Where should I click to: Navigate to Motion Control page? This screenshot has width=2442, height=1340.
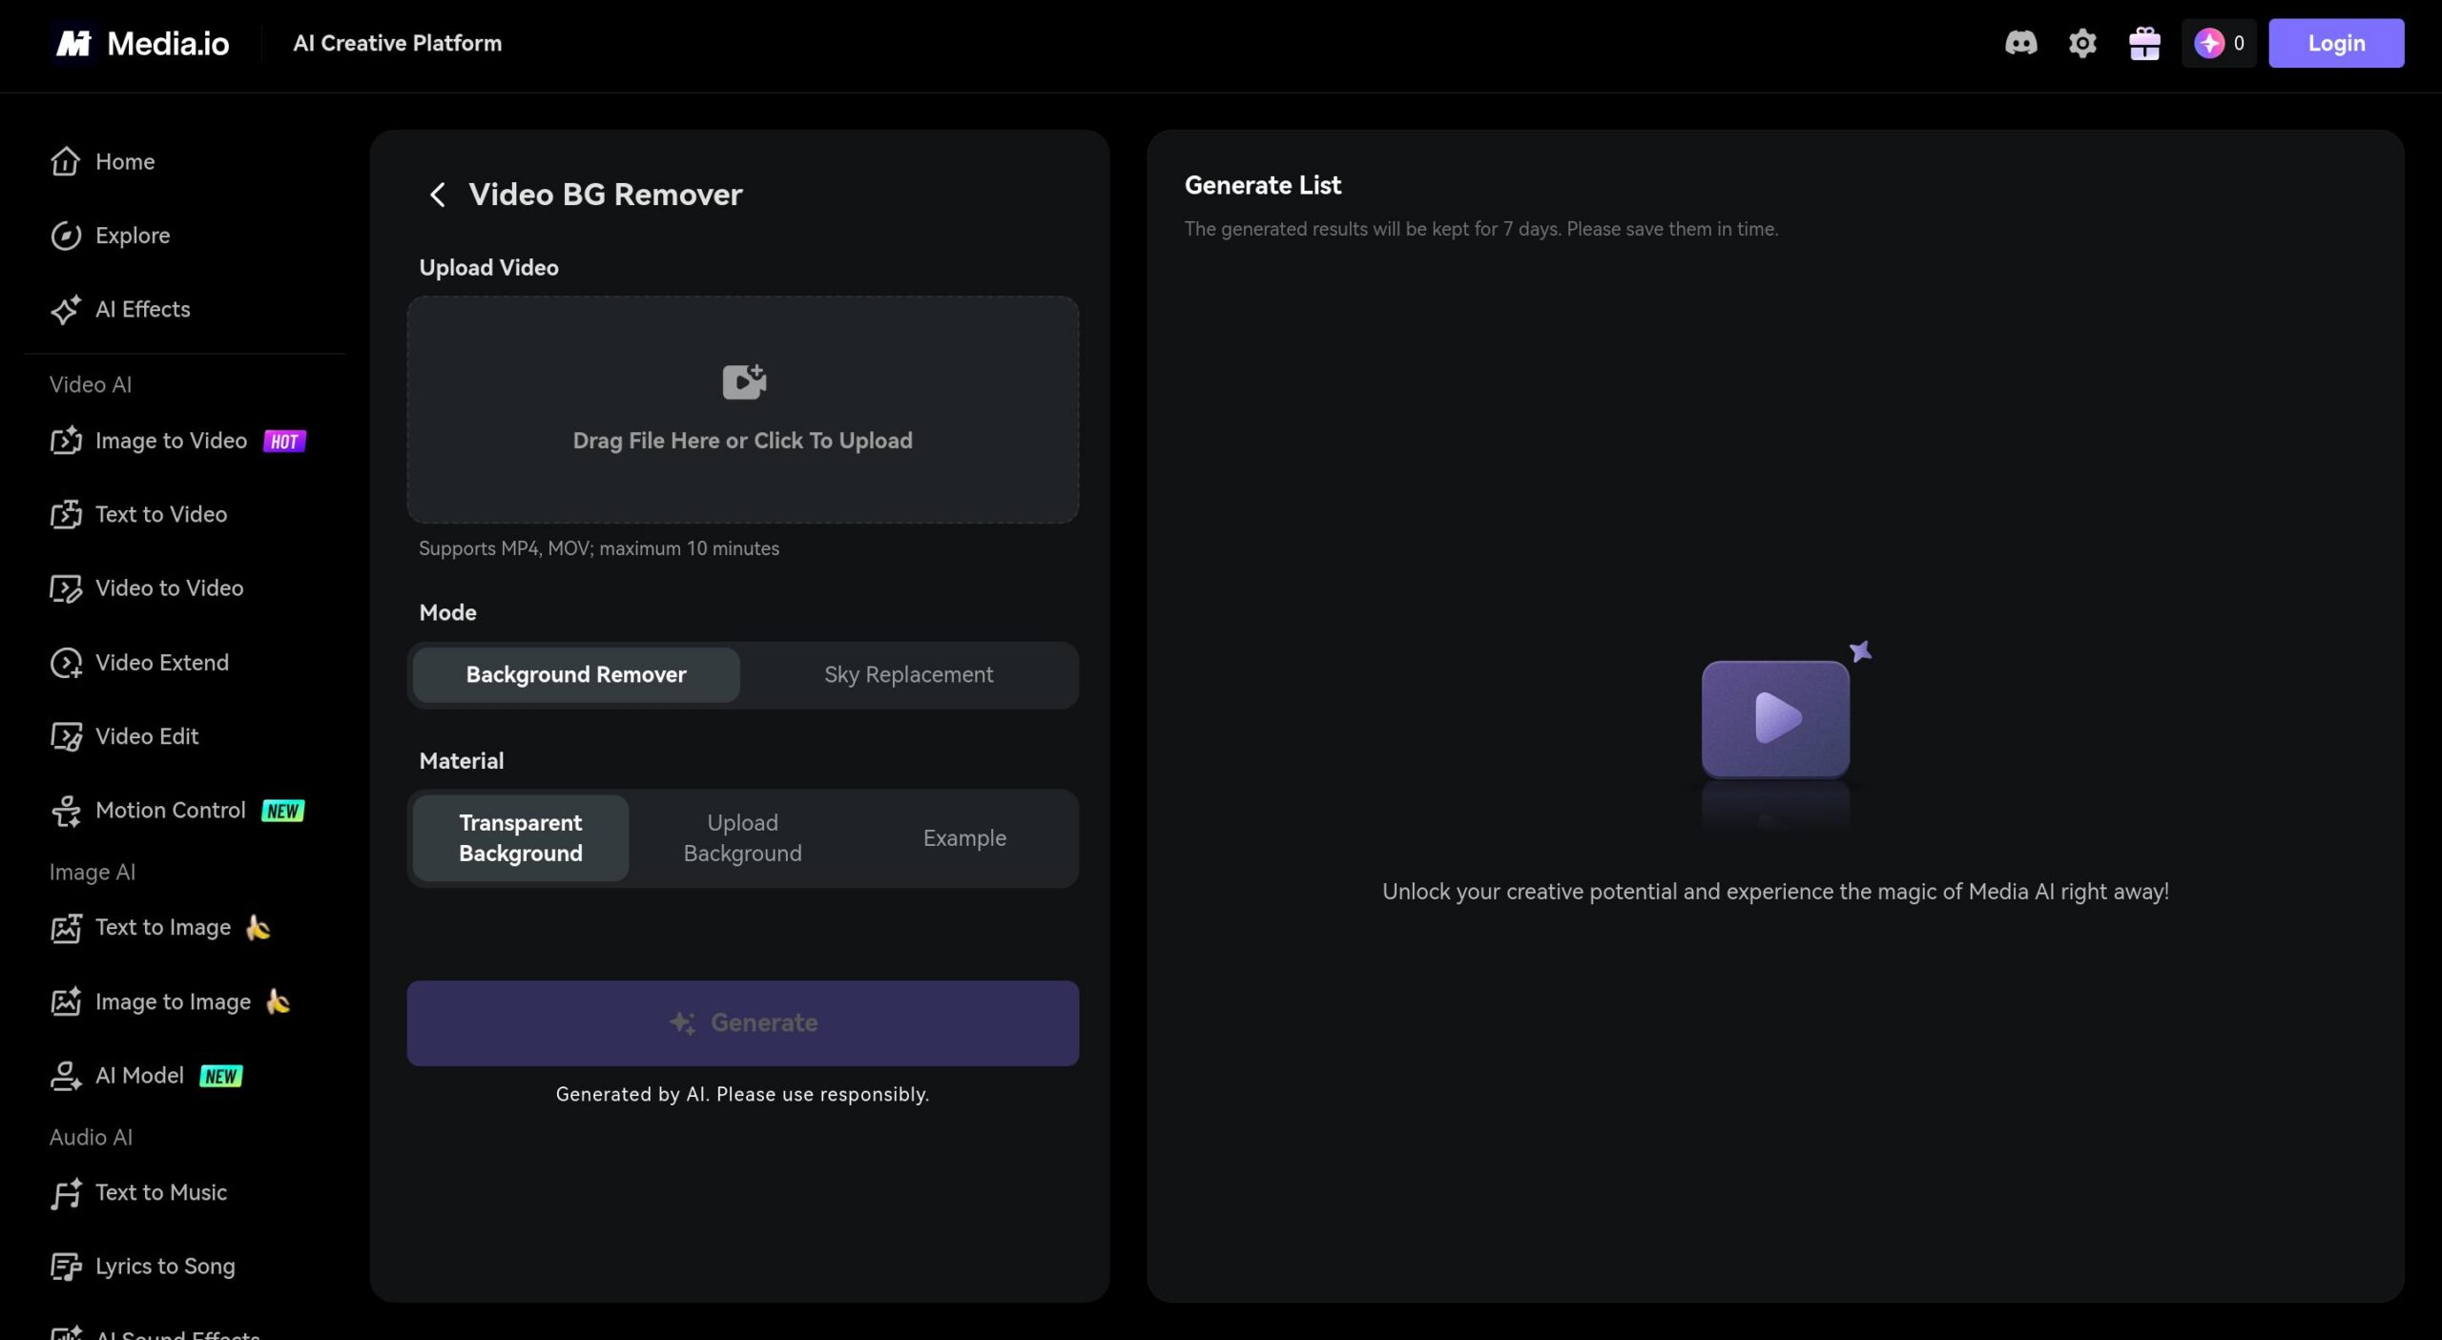pyautogui.click(x=171, y=811)
